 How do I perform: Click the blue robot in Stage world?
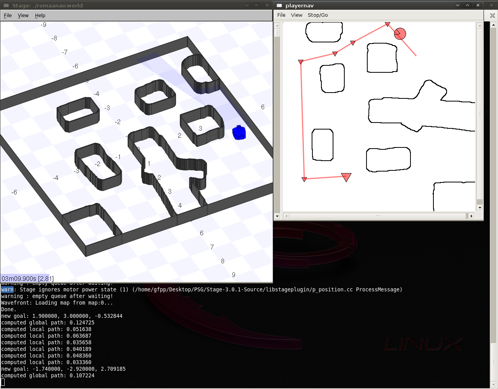(239, 132)
